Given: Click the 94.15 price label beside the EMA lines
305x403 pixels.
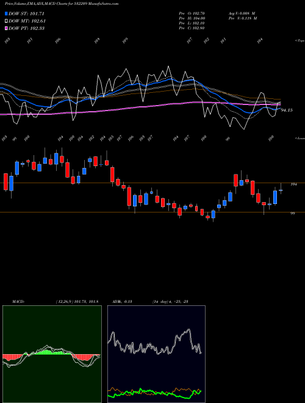Looking at the screenshot, I should 287,111.
